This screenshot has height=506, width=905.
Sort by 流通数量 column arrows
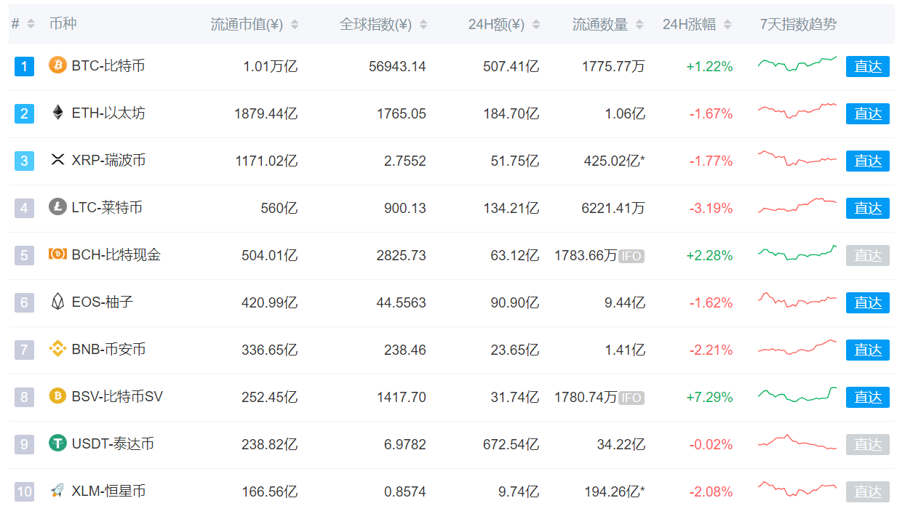pos(639,25)
